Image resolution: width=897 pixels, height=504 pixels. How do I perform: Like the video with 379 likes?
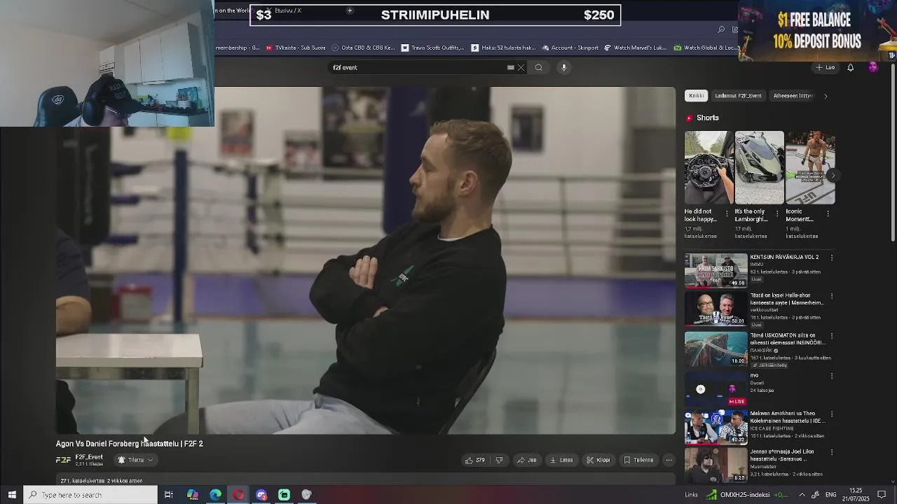click(475, 460)
